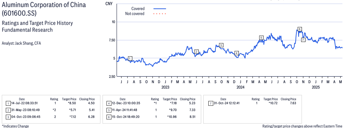Screen dimensions: 346x128
Task: Select chart marker 4 near December 2023
Action: (237, 53)
